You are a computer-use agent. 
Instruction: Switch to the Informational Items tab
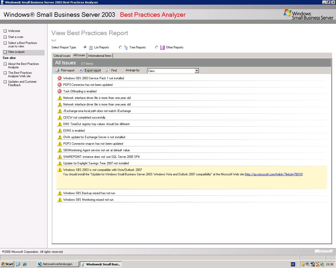click(x=100, y=56)
